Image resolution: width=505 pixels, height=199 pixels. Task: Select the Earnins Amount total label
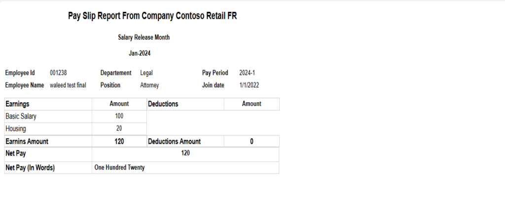click(x=27, y=142)
